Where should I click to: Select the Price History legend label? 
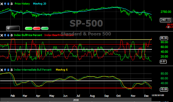pyautogui.click(x=22, y=4)
